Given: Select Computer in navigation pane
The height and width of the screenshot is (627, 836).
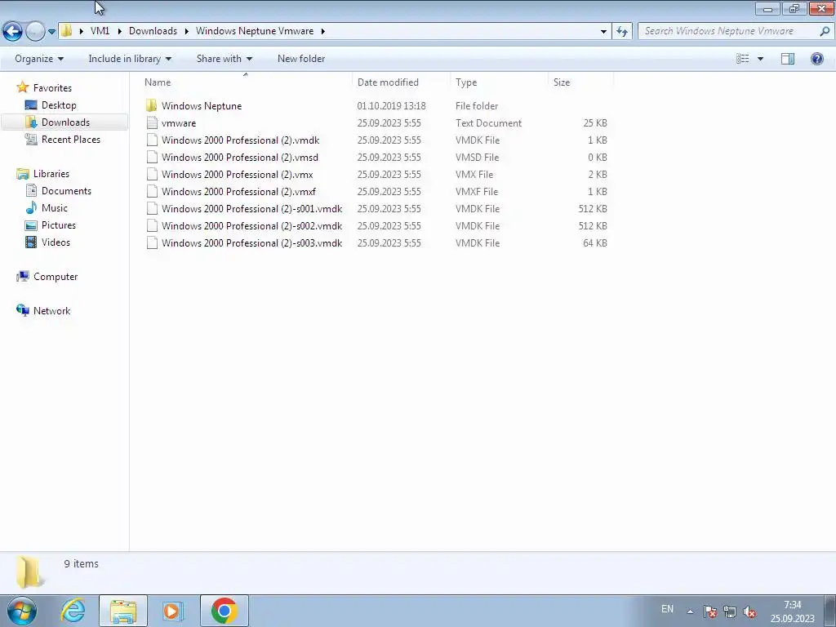Looking at the screenshot, I should coord(56,277).
